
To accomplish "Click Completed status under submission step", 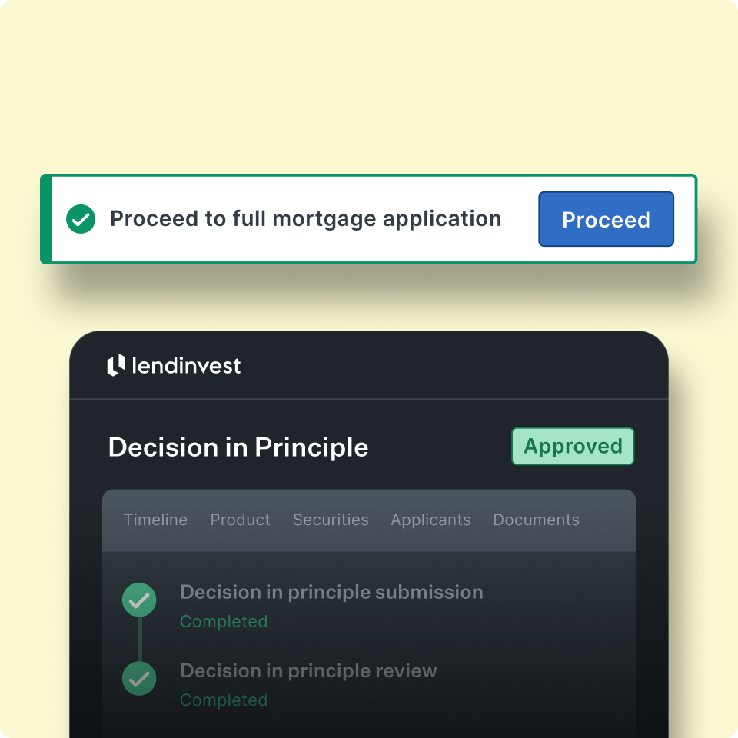I will [x=224, y=622].
